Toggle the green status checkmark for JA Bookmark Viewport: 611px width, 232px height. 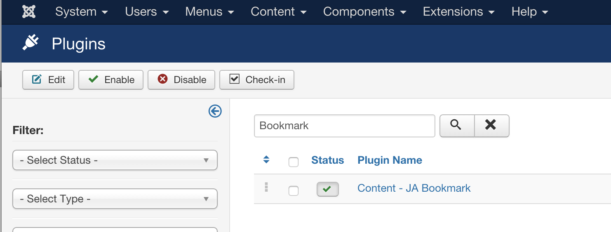point(327,189)
